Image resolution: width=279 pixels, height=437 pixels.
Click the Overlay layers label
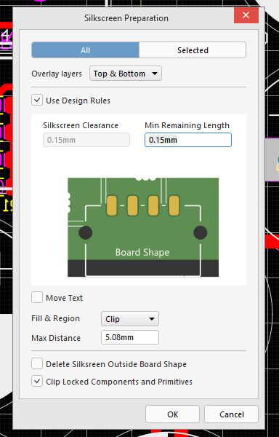[x=57, y=74]
